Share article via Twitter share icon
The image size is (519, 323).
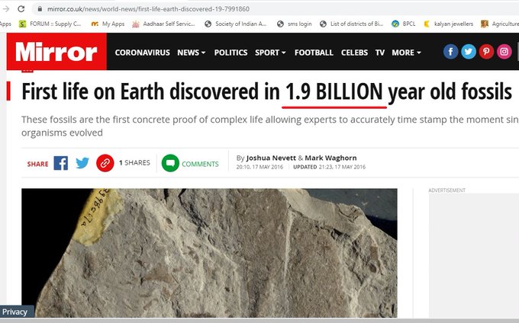(x=82, y=163)
